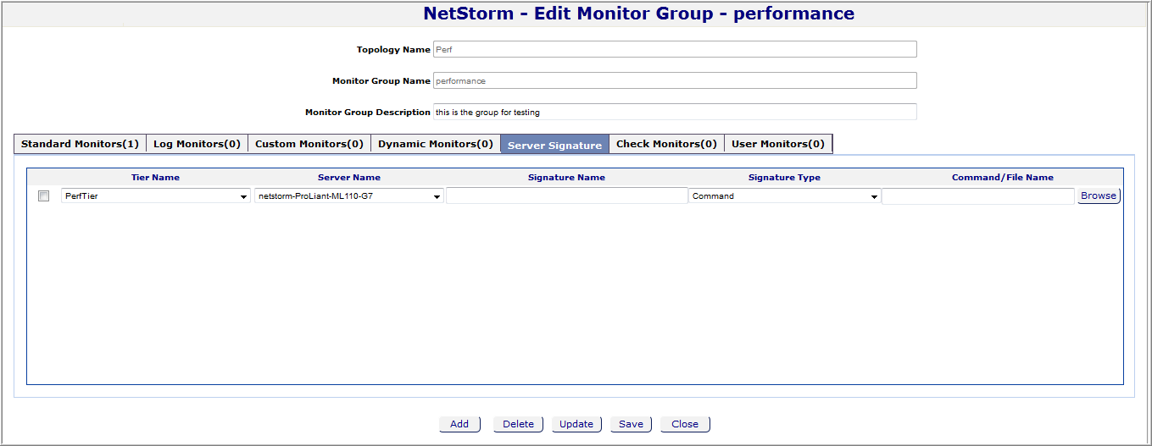
Task: Switch to the User Monitors(0) tab
Action: (x=778, y=144)
